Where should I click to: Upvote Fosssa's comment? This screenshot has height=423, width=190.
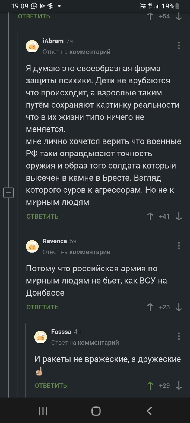(150, 385)
